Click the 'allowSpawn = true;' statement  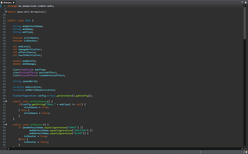click(36, 107)
